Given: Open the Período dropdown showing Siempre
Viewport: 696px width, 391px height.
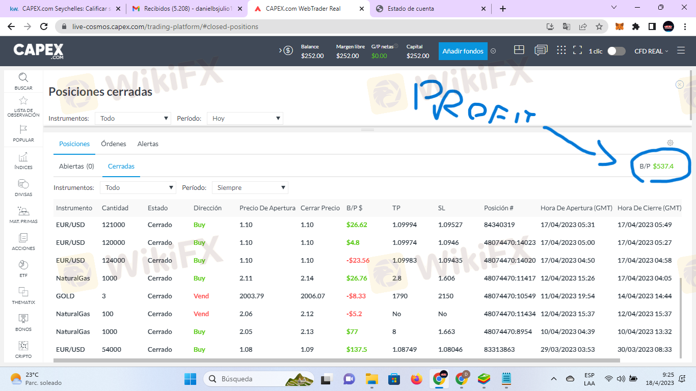Looking at the screenshot, I should pos(250,188).
